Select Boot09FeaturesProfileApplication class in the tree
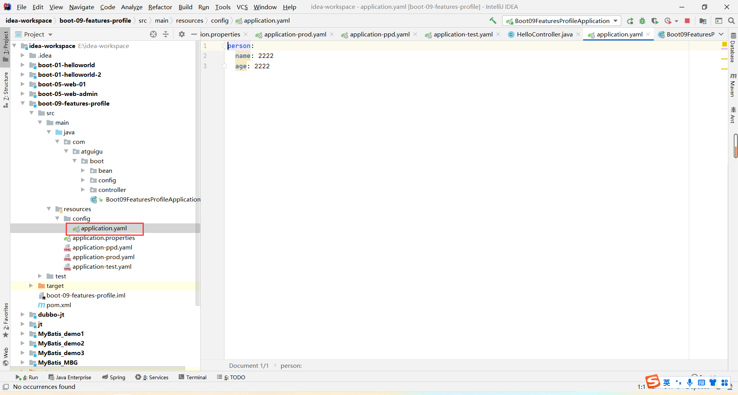Viewport: 738px width, 395px height. coord(153,199)
